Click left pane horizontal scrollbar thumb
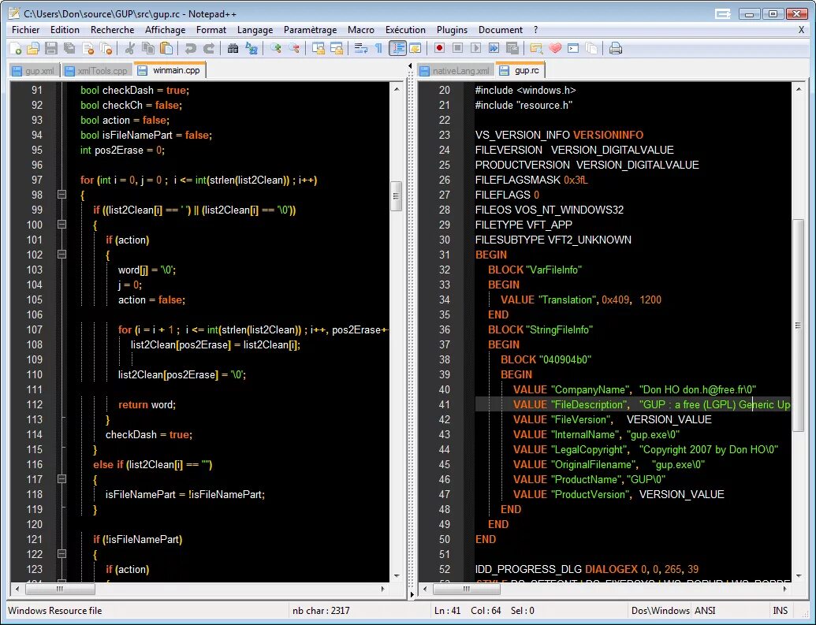Image resolution: width=816 pixels, height=625 pixels. point(60,589)
